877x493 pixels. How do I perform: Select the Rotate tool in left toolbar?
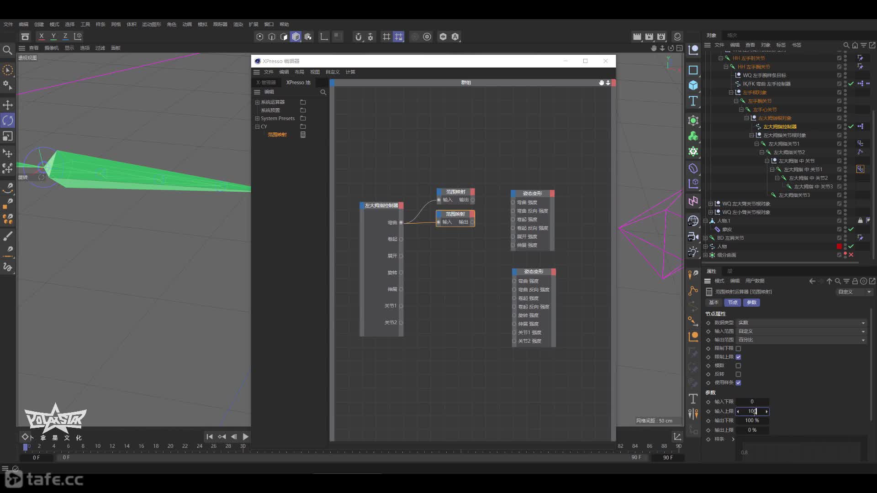pyautogui.click(x=8, y=121)
